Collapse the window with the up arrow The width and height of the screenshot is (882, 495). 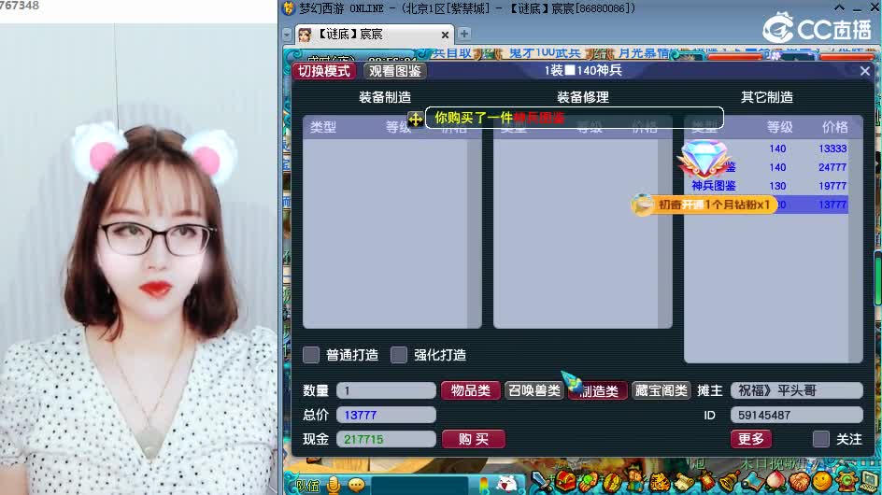pos(839,7)
